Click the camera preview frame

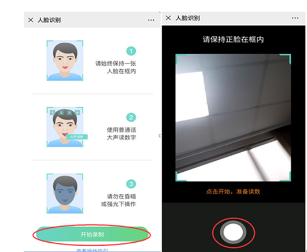click(233, 118)
